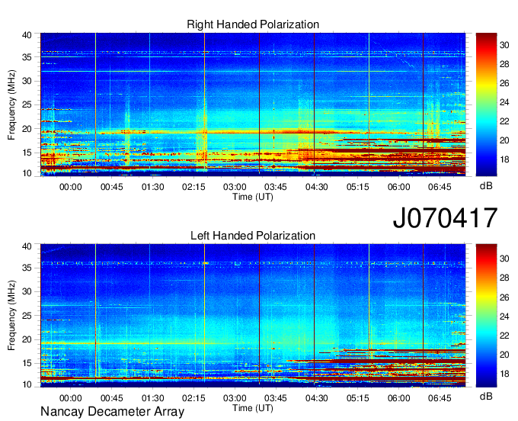The image size is (518, 421).
Task: Pick "03:00" time tick of Left Handed plot
Action: [235, 398]
